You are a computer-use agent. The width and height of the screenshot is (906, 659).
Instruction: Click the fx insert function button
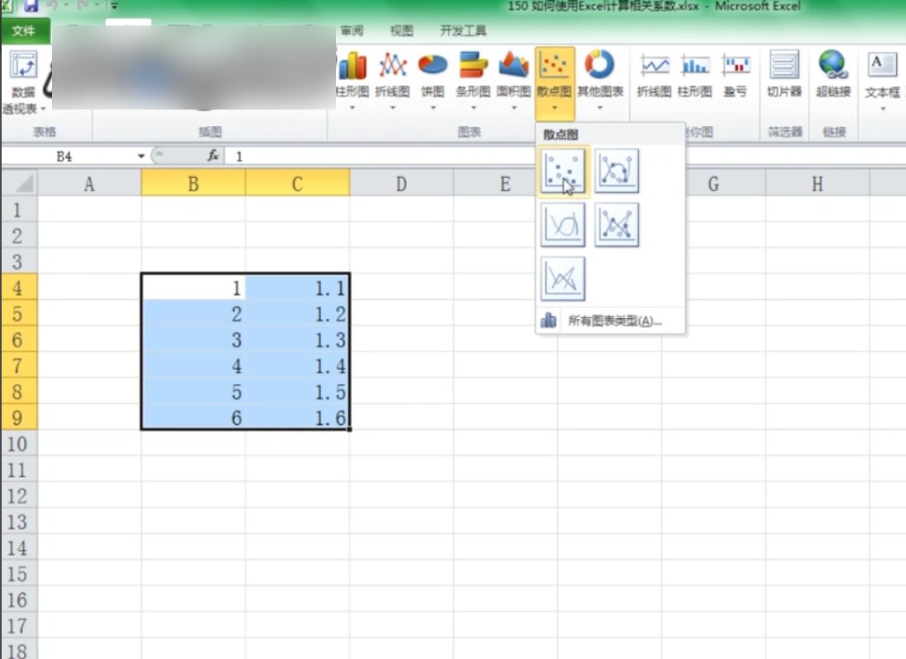[x=212, y=156]
